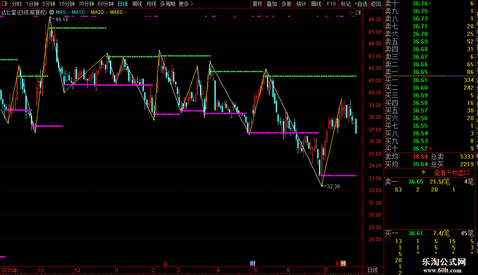Screen dimensions: 478x275
Task: Click the diamond marker icon above chart
Action: pos(351,13)
